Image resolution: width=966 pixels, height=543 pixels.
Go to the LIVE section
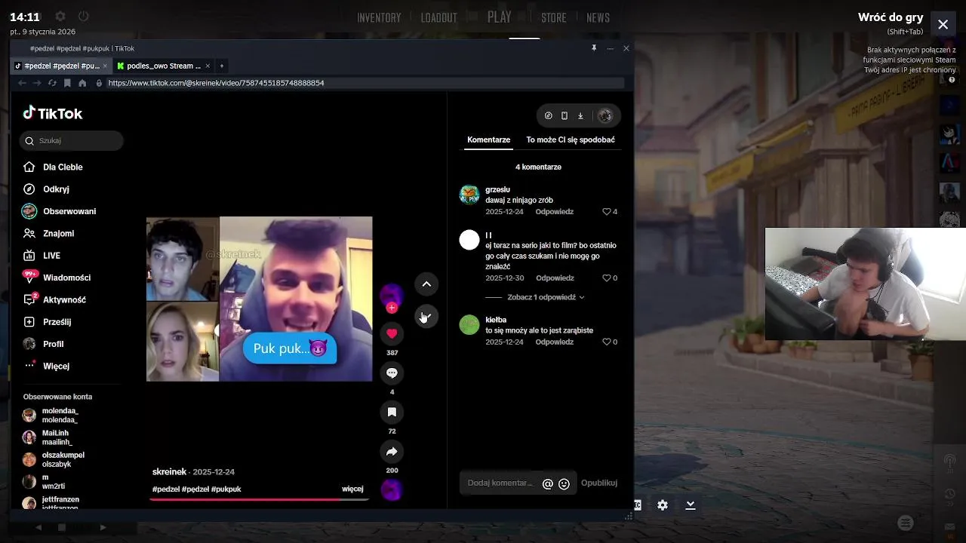(x=42, y=256)
